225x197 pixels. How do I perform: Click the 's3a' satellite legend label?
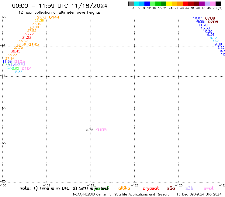tap(171, 188)
